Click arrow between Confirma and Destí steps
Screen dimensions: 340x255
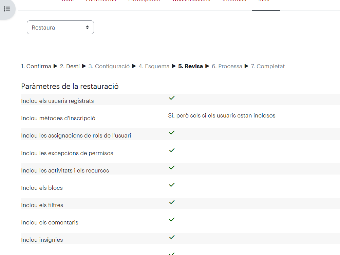click(x=56, y=66)
